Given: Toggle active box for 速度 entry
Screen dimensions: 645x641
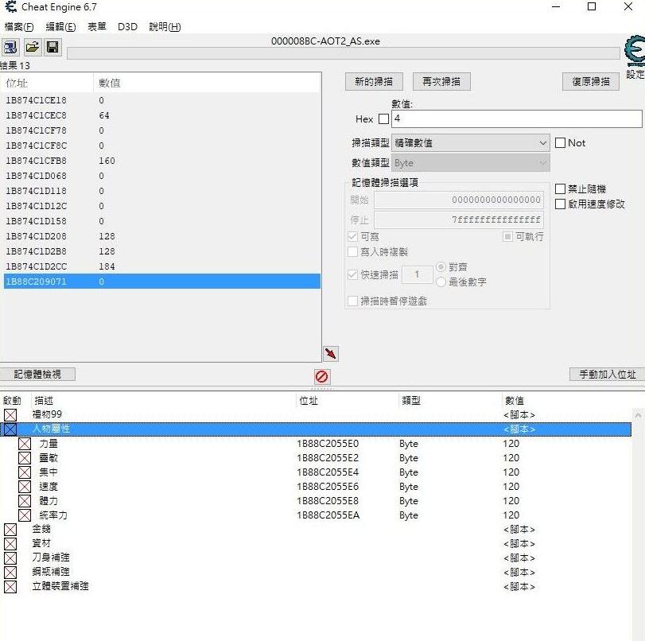Looking at the screenshot, I should pyautogui.click(x=25, y=487).
